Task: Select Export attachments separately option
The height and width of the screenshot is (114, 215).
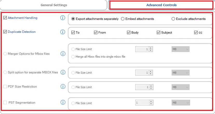Action: [73, 19]
